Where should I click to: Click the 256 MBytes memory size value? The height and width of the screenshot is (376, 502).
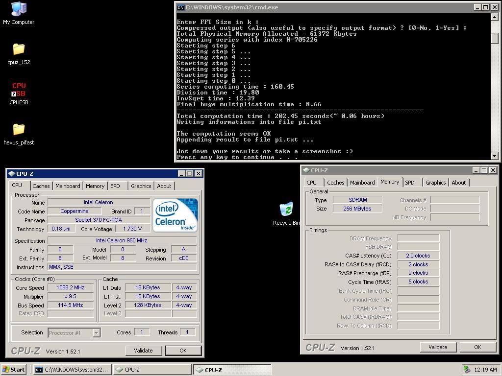[x=357, y=209]
